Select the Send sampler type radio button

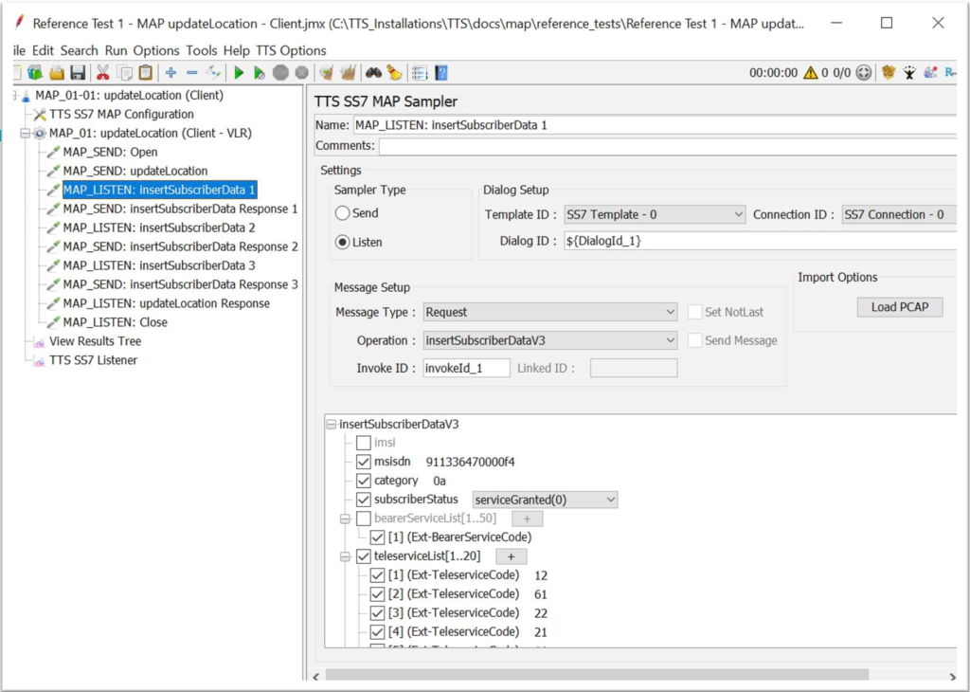tap(342, 213)
